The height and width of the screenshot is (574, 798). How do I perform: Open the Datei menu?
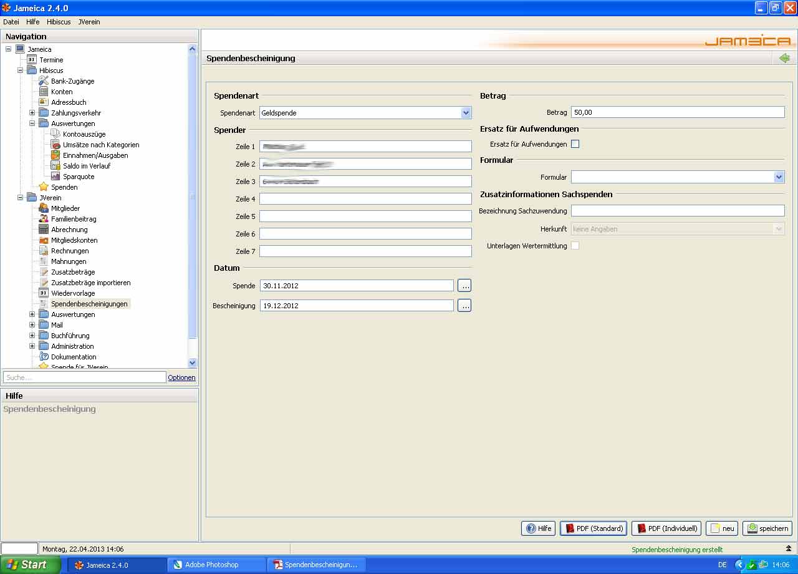coord(11,22)
